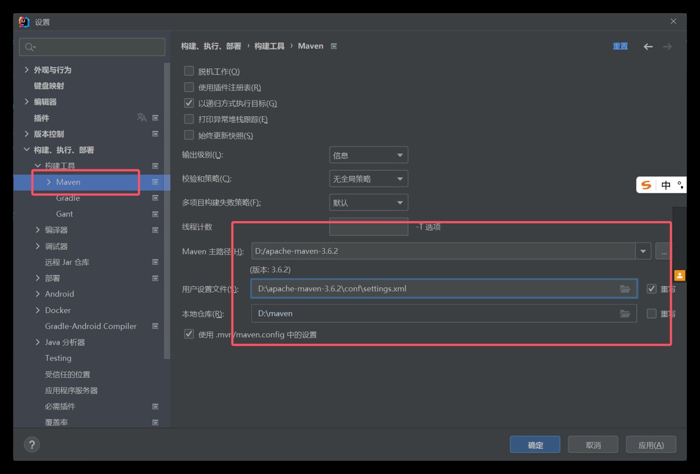Browse folder icon in 本地仓库 field
The image size is (700, 474).
625,313
